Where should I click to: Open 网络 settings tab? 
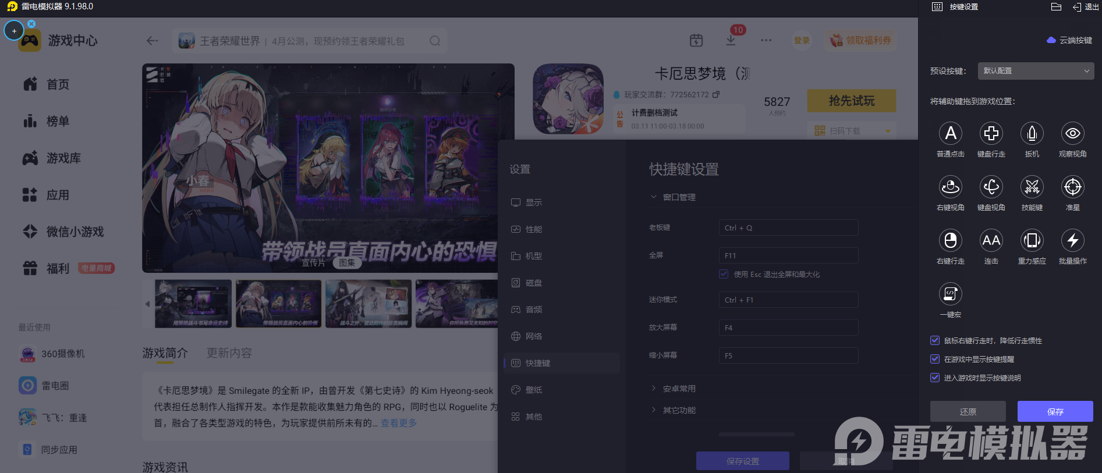(x=562, y=336)
